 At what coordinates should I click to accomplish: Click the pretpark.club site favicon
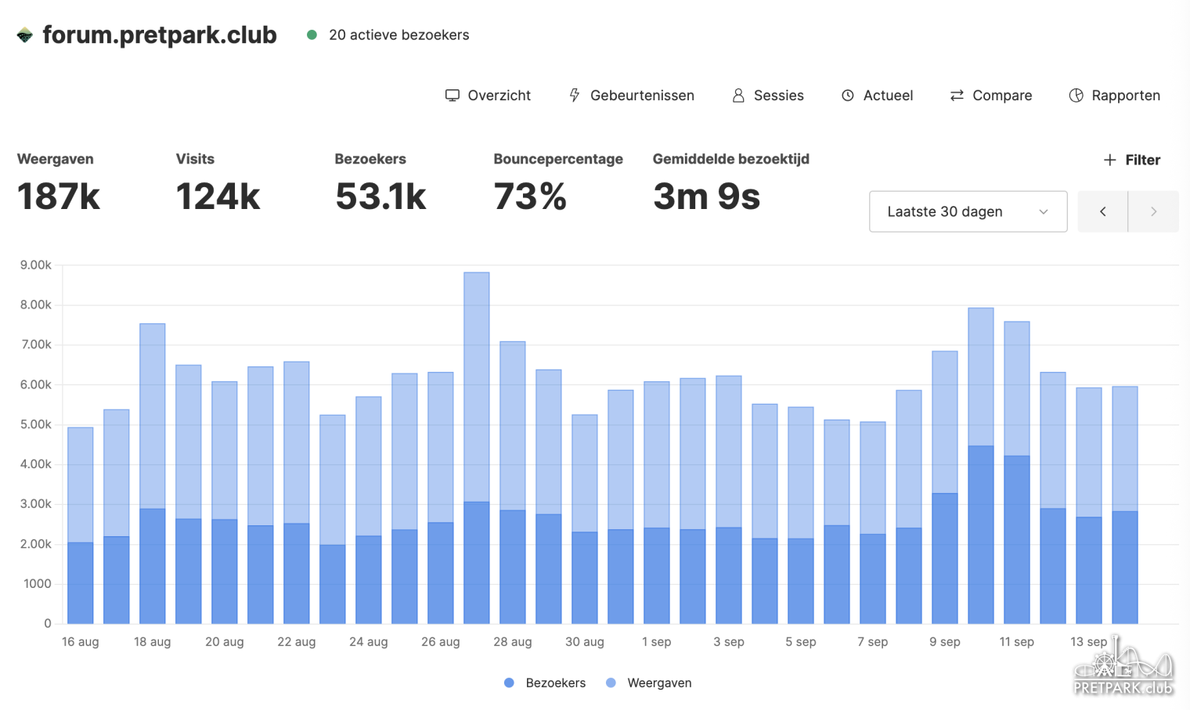(x=25, y=35)
